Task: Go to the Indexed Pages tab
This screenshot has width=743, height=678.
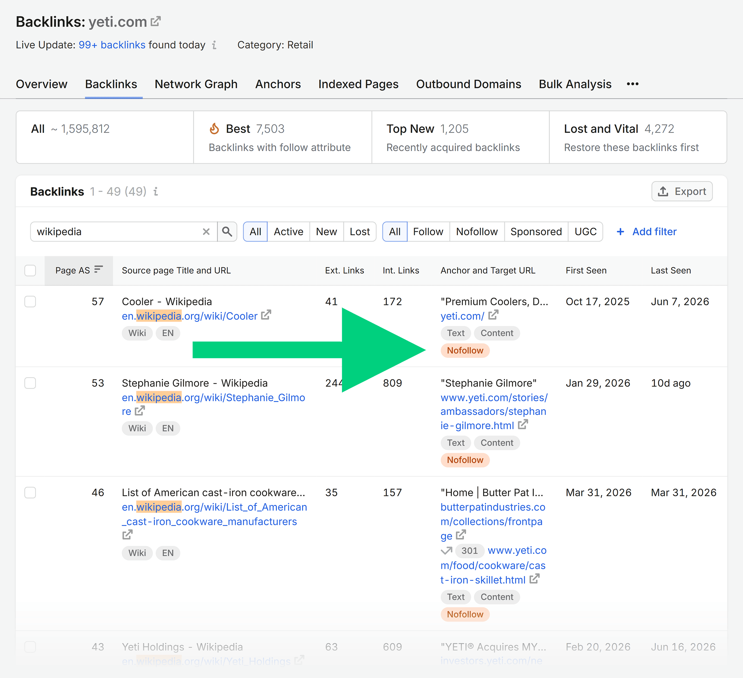Action: point(359,84)
